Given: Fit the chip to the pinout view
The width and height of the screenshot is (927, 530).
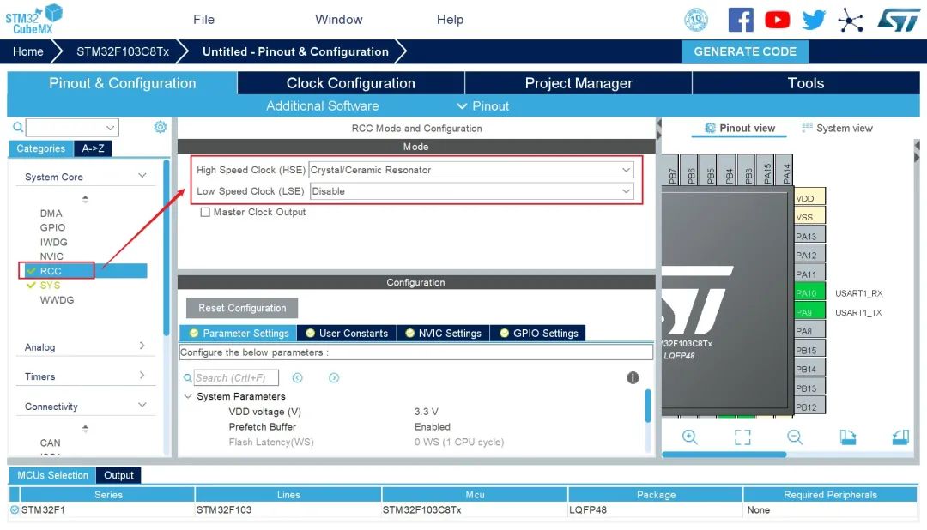Looking at the screenshot, I should click(x=742, y=437).
